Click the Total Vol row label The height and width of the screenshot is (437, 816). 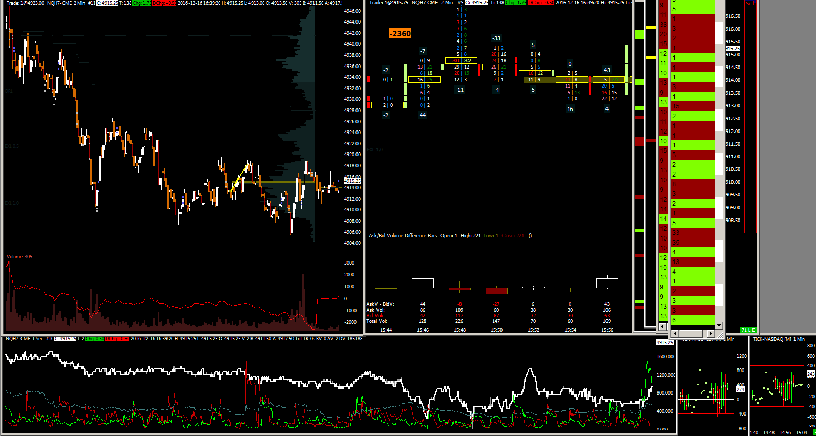coord(377,321)
